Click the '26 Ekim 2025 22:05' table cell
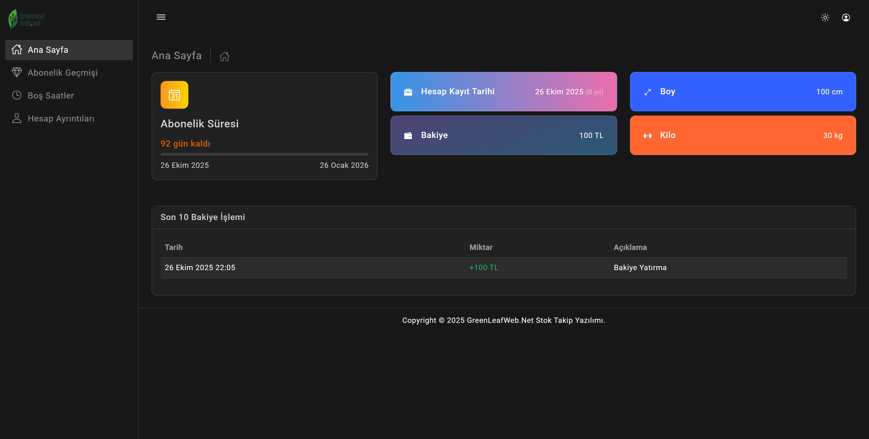Screen dimensions: 869x439 coord(200,267)
